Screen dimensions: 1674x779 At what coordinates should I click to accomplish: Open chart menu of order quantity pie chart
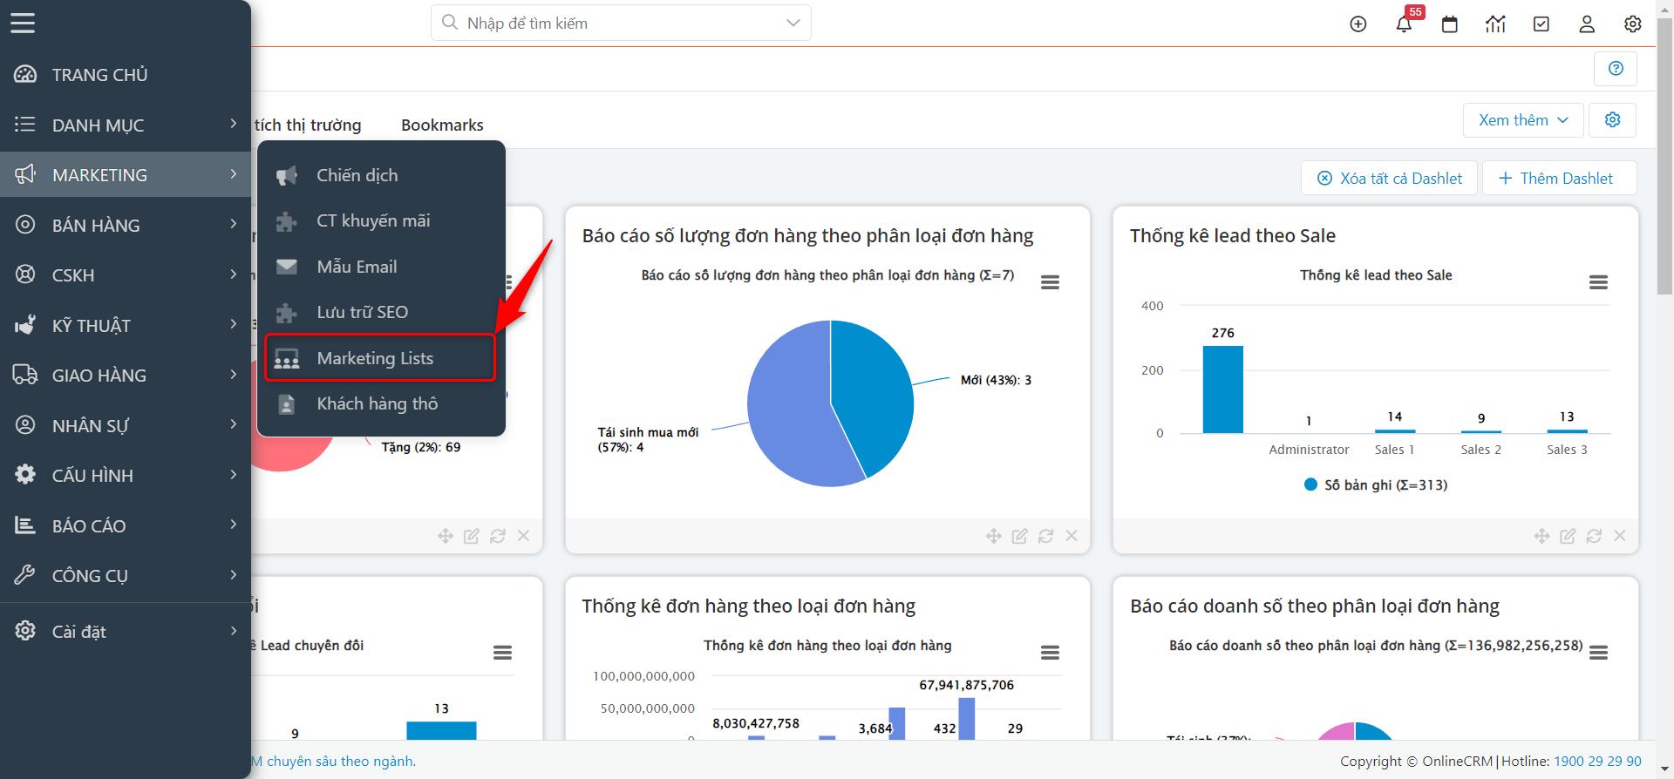pyautogui.click(x=1050, y=282)
